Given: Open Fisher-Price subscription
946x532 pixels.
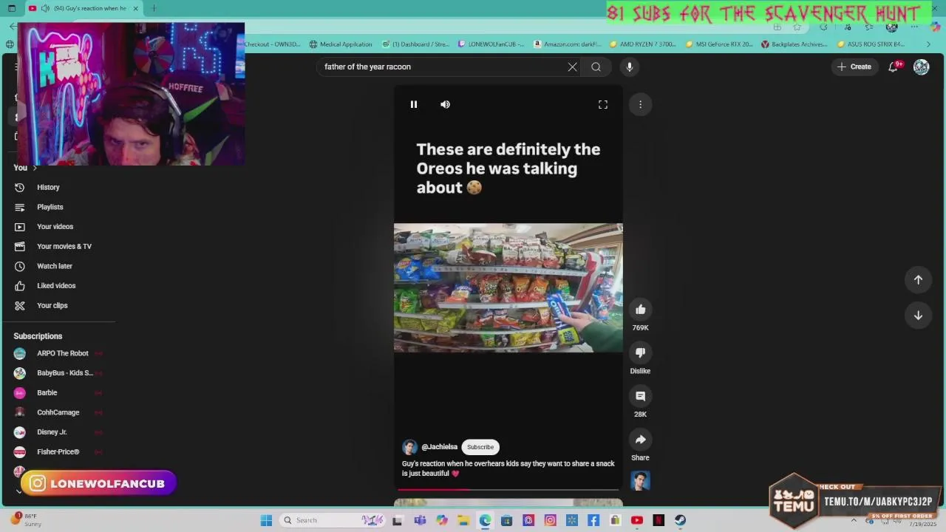Looking at the screenshot, I should tap(59, 451).
